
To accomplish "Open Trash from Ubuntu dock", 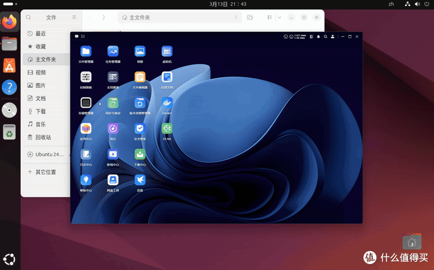I will pos(10,132).
